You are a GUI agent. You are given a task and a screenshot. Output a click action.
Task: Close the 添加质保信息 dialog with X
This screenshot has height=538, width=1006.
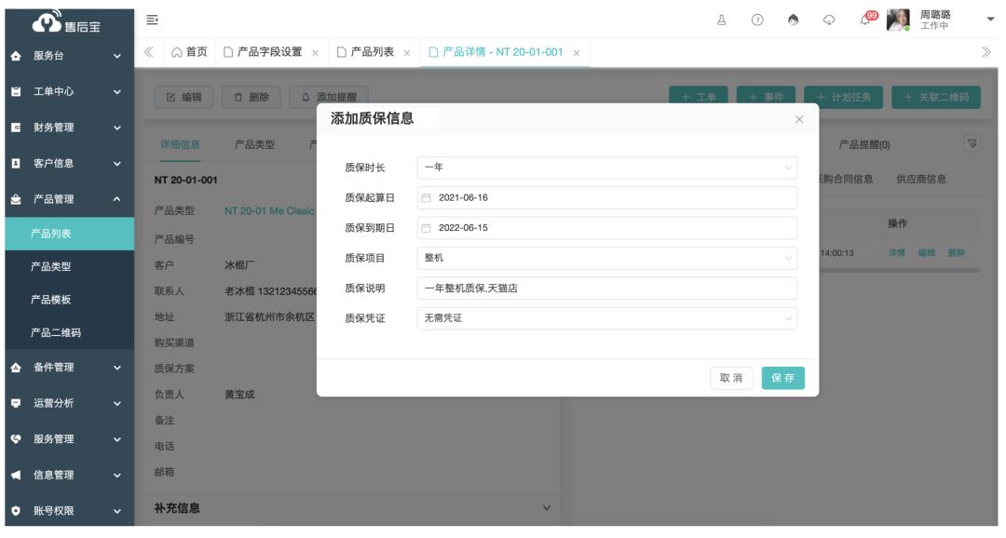tap(798, 119)
